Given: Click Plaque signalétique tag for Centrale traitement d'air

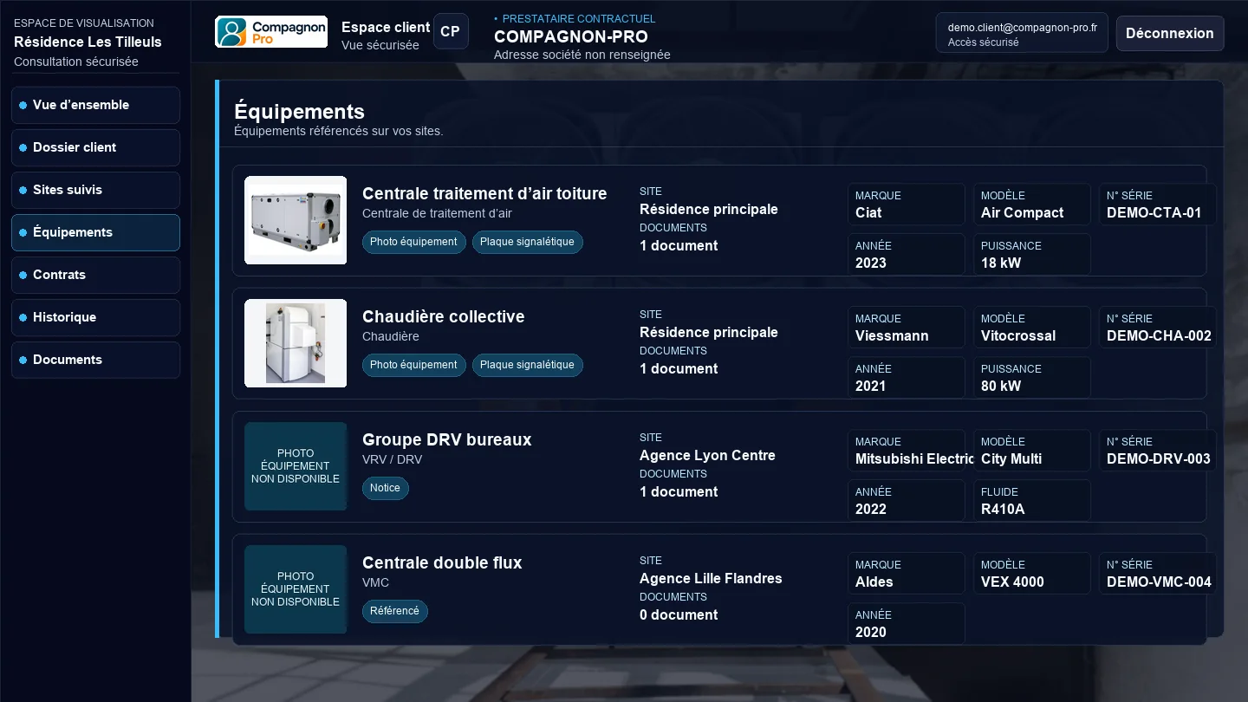Looking at the screenshot, I should click(x=528, y=242).
